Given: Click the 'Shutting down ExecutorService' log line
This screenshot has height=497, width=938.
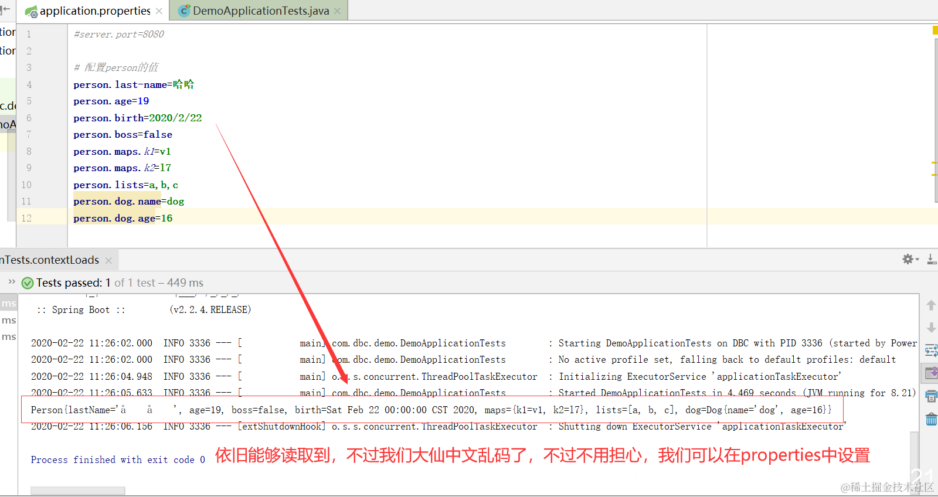Looking at the screenshot, I should [439, 427].
